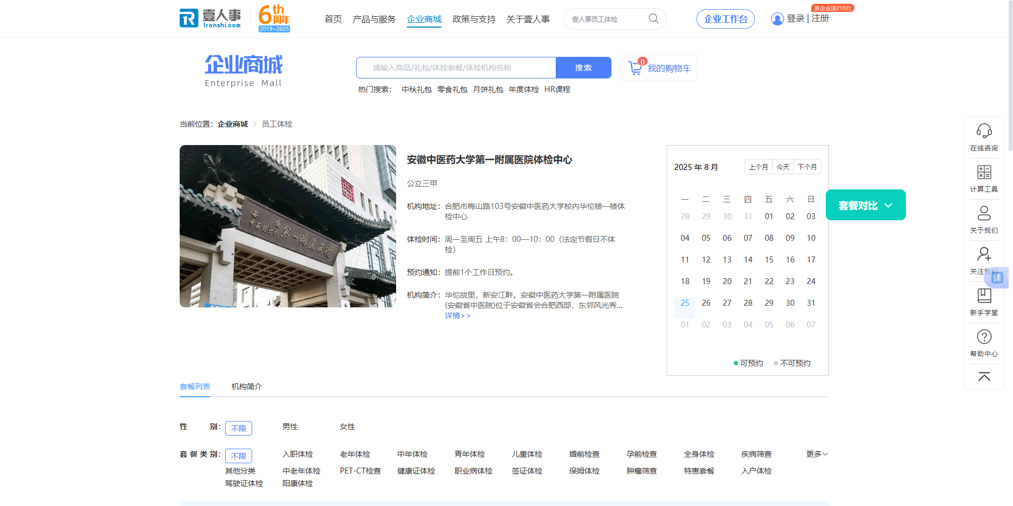Jump to 今天 in calendar

(783, 167)
